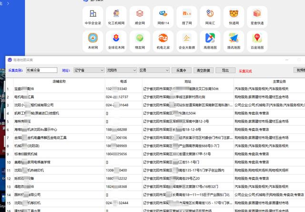This screenshot has width=305, height=212.
Task: Click the shop name ending 金机电鑫伟麟五金电动工具
Action: 41,138
